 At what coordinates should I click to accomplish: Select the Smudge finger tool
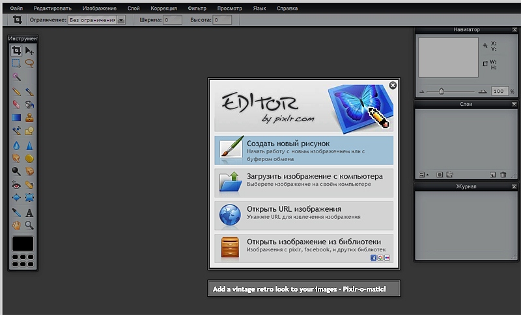click(x=16, y=158)
